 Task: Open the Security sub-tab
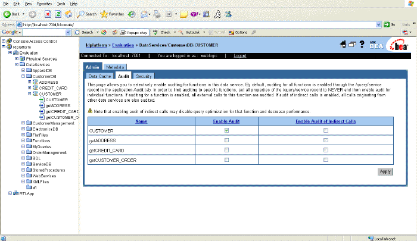144,76
